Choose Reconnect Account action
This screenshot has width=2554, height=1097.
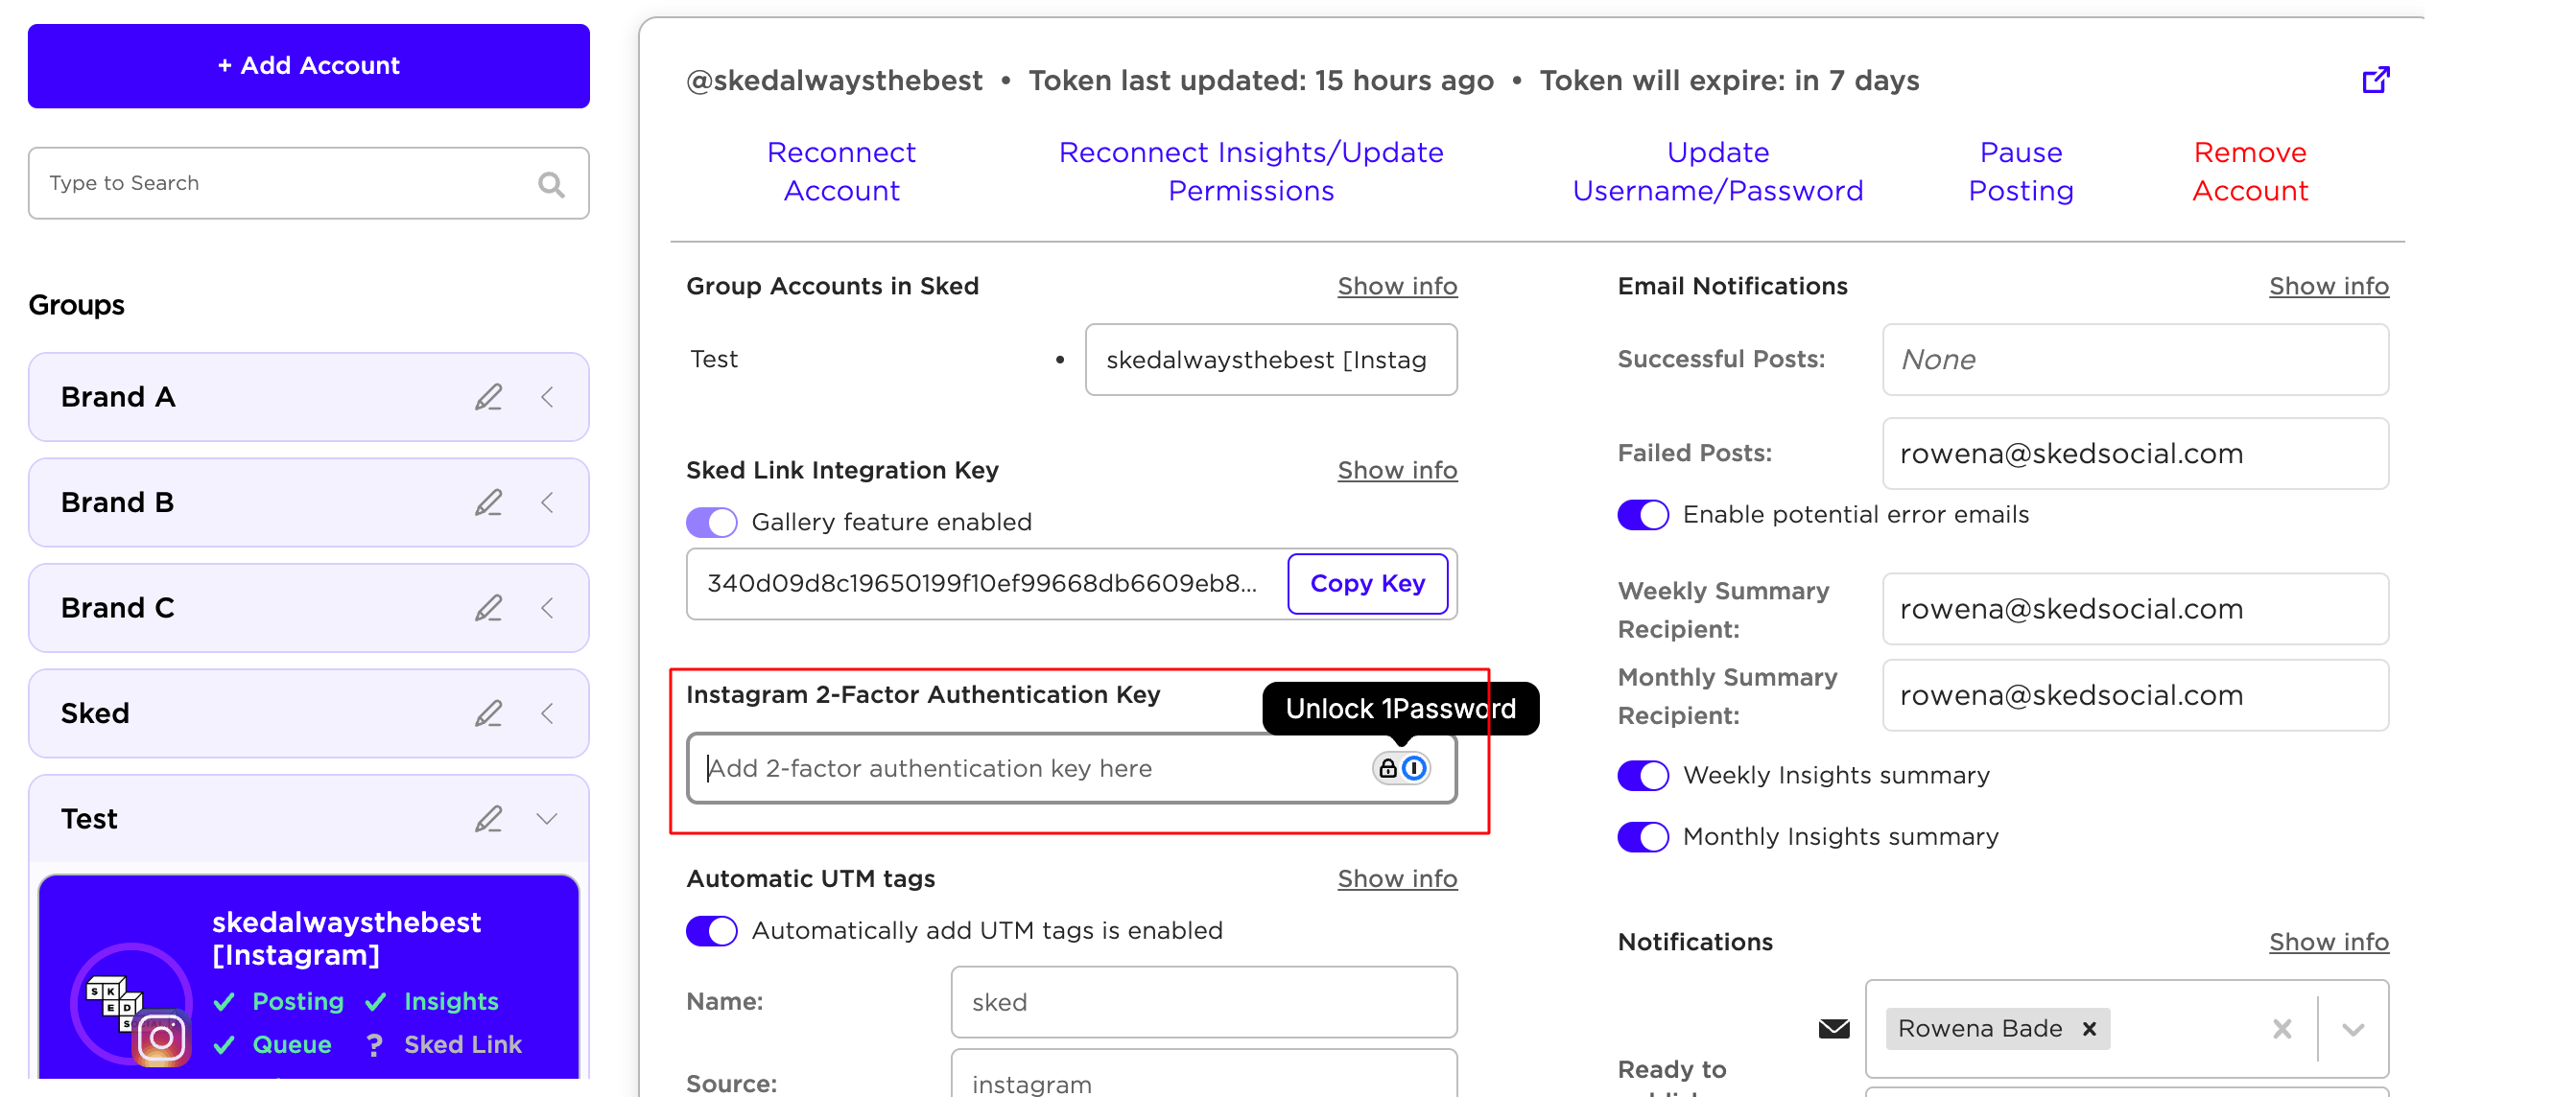tap(840, 172)
